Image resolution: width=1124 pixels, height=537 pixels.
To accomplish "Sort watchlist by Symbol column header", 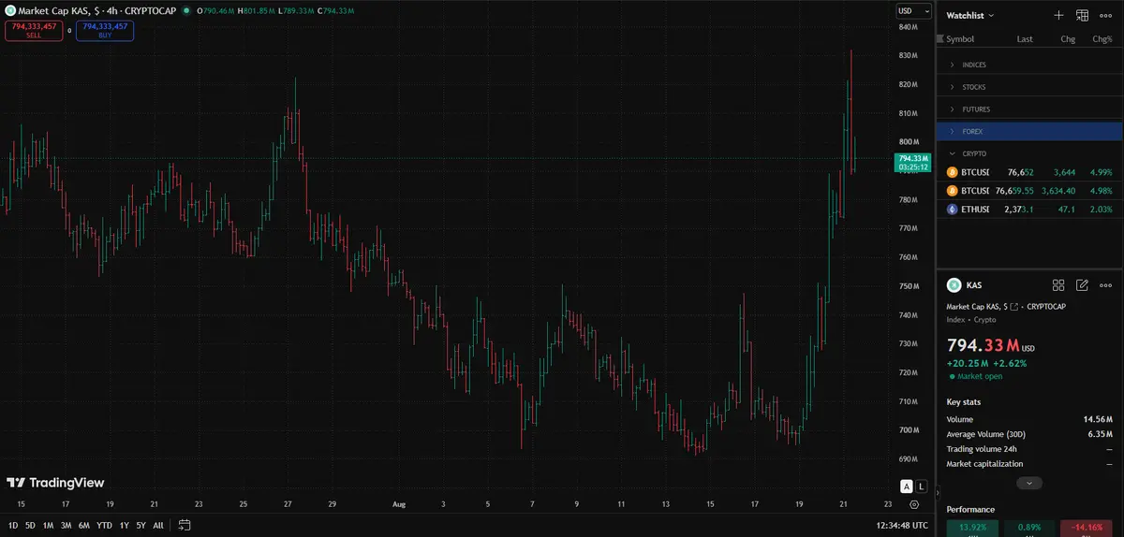I will tap(960, 39).
